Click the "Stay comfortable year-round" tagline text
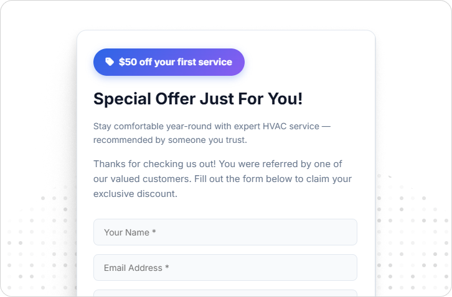 (x=212, y=126)
